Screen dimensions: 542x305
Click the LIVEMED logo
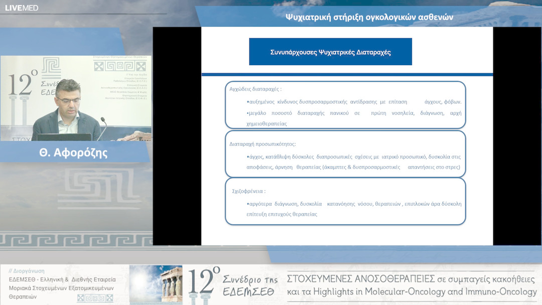click(x=22, y=8)
